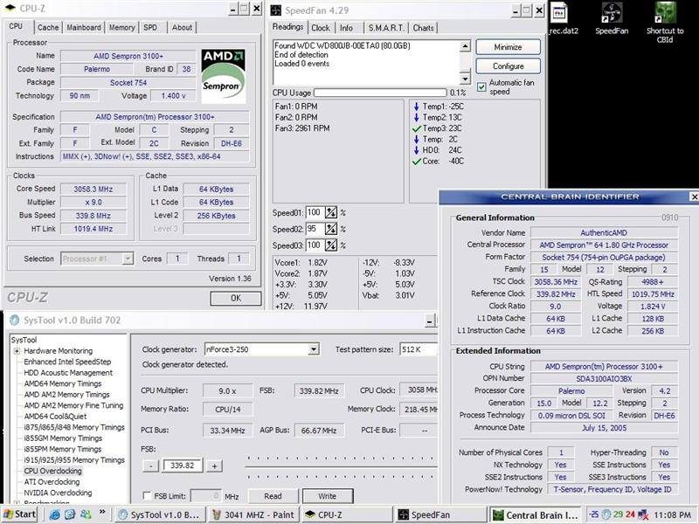699x524 pixels.
Task: Expand the Hardware Monitoring tree node
Action: coord(17,351)
